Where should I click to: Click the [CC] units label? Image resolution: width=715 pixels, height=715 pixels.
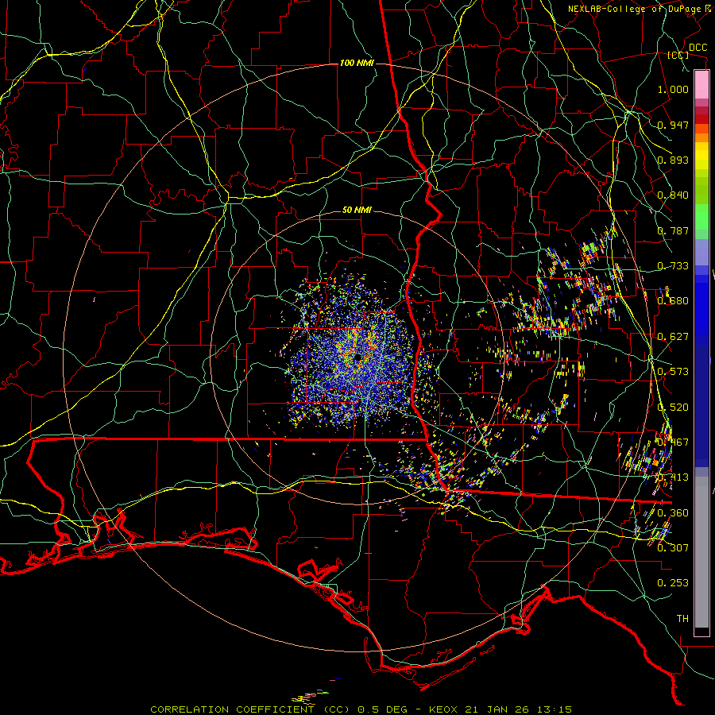(678, 55)
